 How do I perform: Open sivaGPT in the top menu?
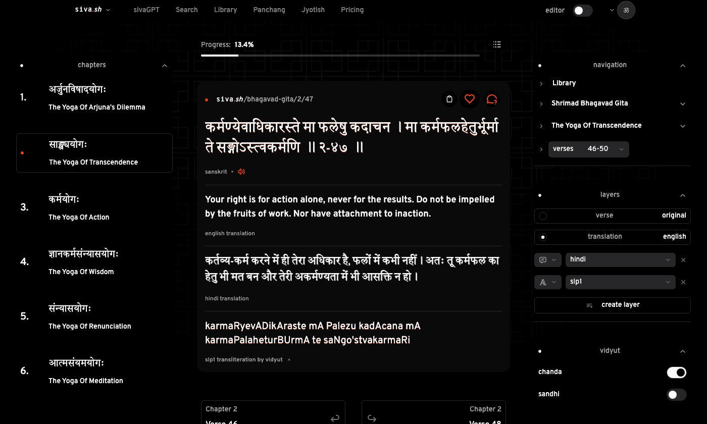146,10
